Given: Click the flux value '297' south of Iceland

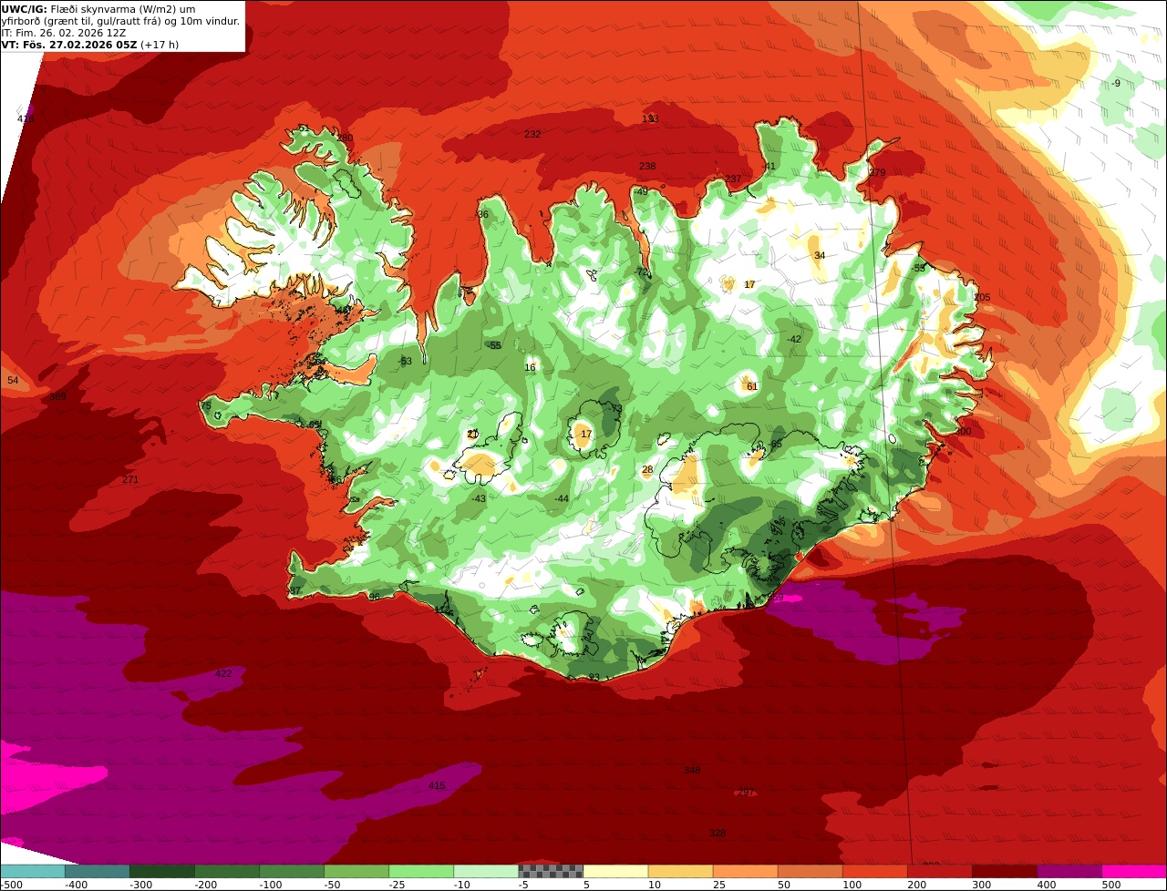Looking at the screenshot, I should point(746,793).
